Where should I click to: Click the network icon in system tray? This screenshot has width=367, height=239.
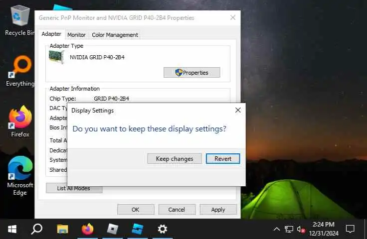point(289,229)
